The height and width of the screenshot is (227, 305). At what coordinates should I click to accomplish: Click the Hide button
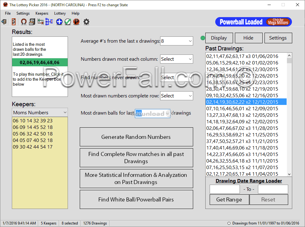click(x=248, y=38)
